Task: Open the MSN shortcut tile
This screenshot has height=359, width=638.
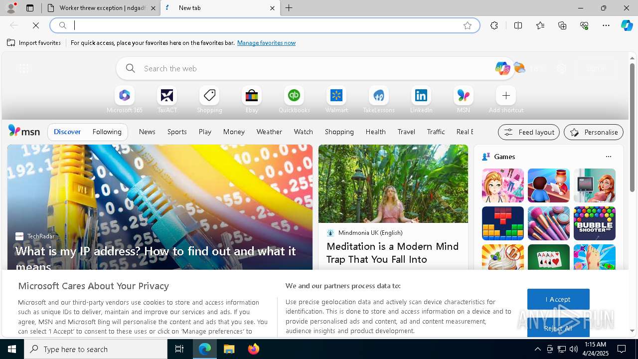Action: click(x=464, y=100)
